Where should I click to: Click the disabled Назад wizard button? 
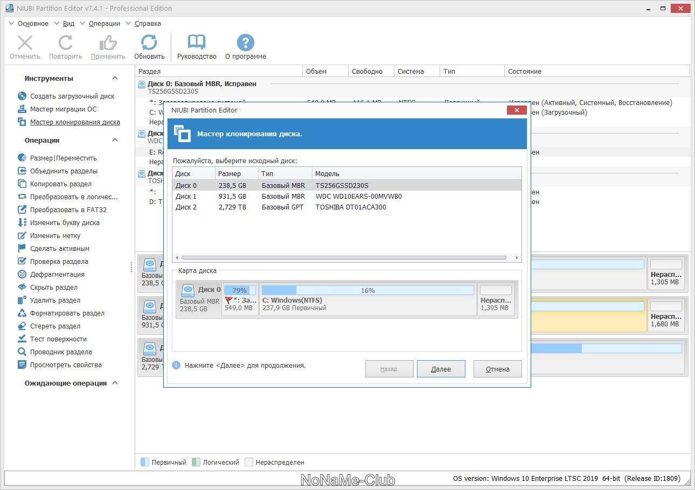388,369
